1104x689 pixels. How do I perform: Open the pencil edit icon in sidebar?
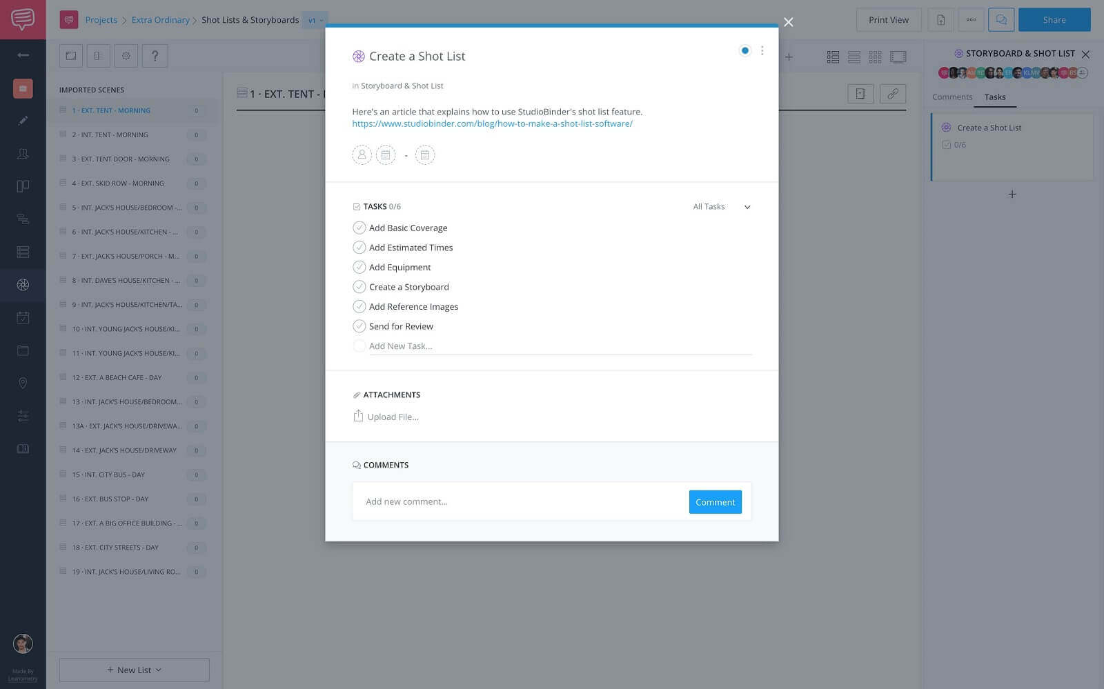[23, 121]
